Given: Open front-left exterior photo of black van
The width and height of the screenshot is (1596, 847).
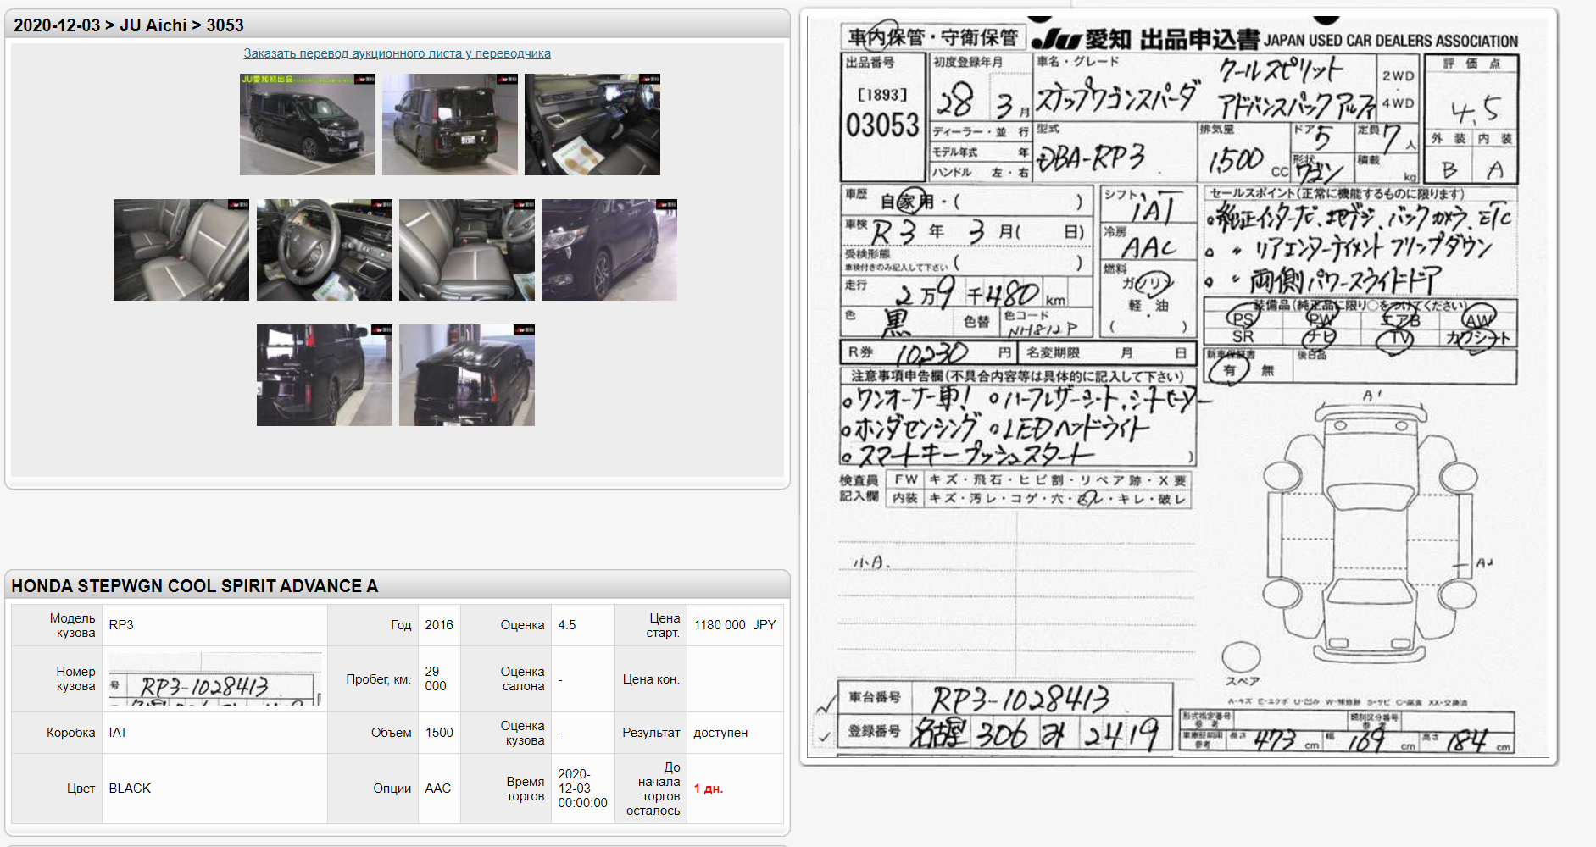Looking at the screenshot, I should pyautogui.click(x=308, y=125).
